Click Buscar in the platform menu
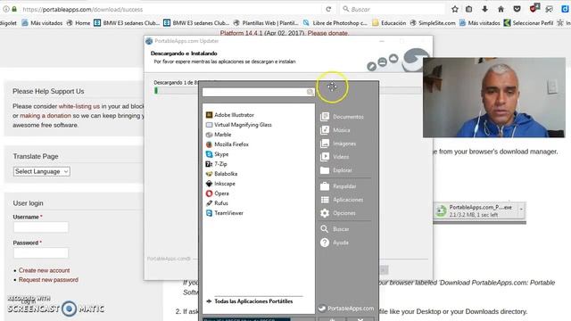 (x=335, y=229)
